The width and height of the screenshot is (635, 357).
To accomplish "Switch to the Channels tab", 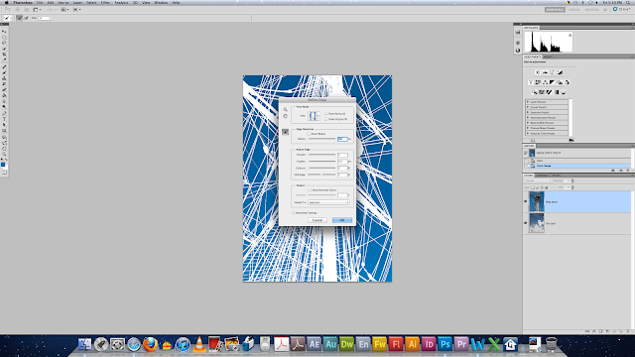I will [x=542, y=176].
